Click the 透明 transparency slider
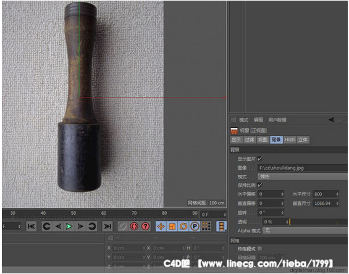This screenshot has height=274, width=349. coord(318,222)
